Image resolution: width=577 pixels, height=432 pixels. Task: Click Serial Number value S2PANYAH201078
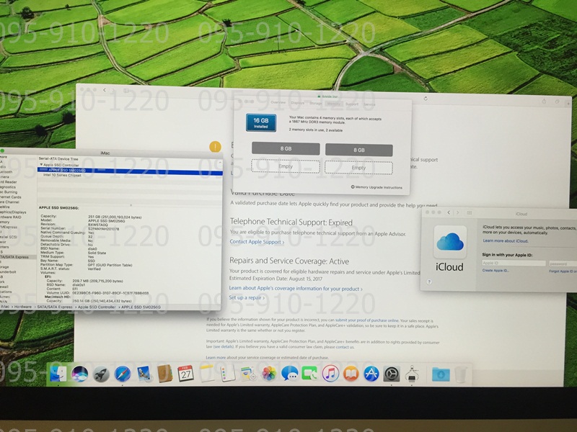coord(103,228)
